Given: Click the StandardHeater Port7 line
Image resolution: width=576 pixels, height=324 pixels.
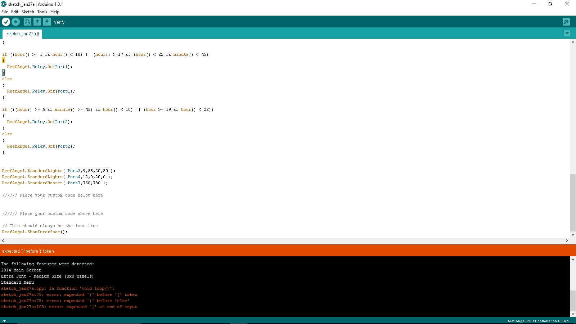Looking at the screenshot, I should [x=55, y=183].
